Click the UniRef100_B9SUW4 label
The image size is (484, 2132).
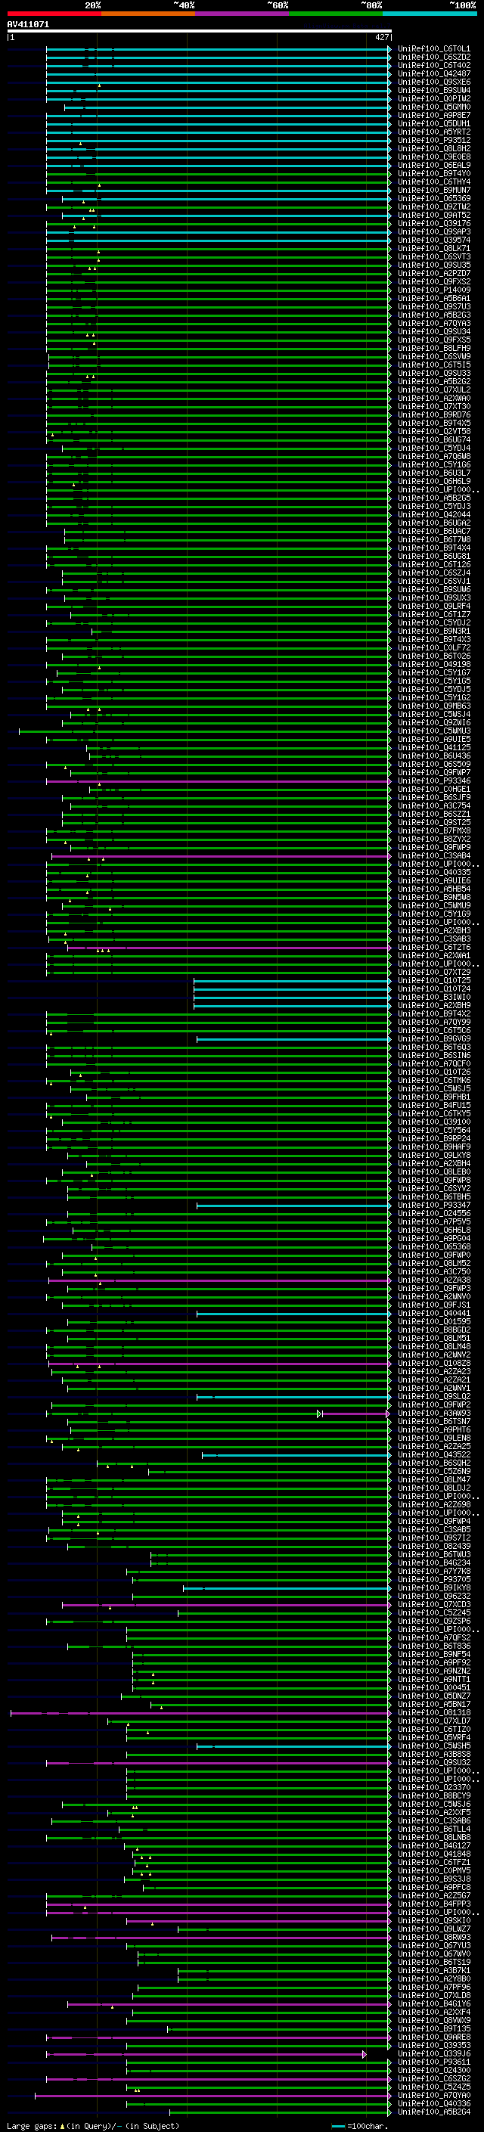point(433,91)
